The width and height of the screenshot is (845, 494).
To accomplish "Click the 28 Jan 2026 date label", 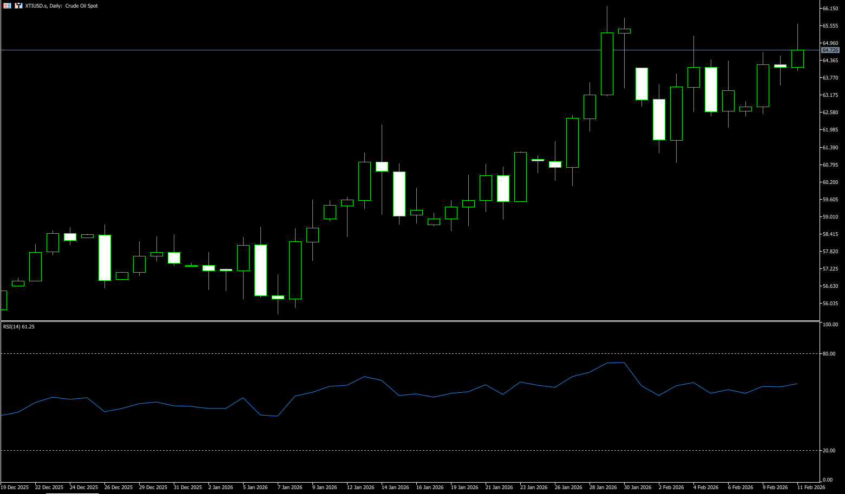I will 603,488.
